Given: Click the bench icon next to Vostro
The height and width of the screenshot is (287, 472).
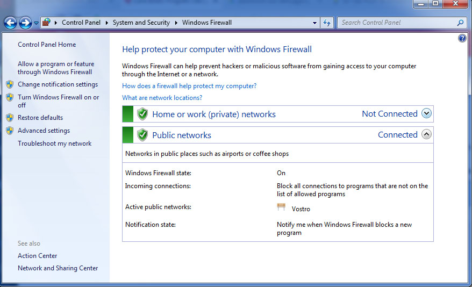Looking at the screenshot, I should tap(281, 207).
